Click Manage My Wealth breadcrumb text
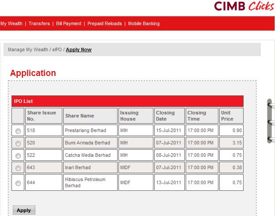The image size is (275, 216). 28,49
